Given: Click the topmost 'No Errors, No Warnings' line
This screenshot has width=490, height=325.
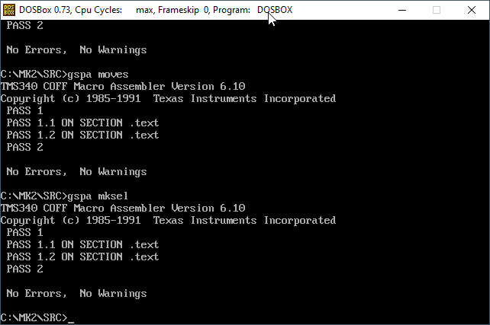Looking at the screenshot, I should tap(76, 50).
